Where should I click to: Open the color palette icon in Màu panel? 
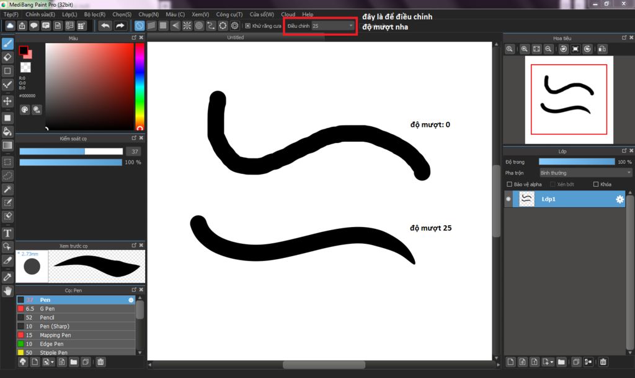coord(25,110)
